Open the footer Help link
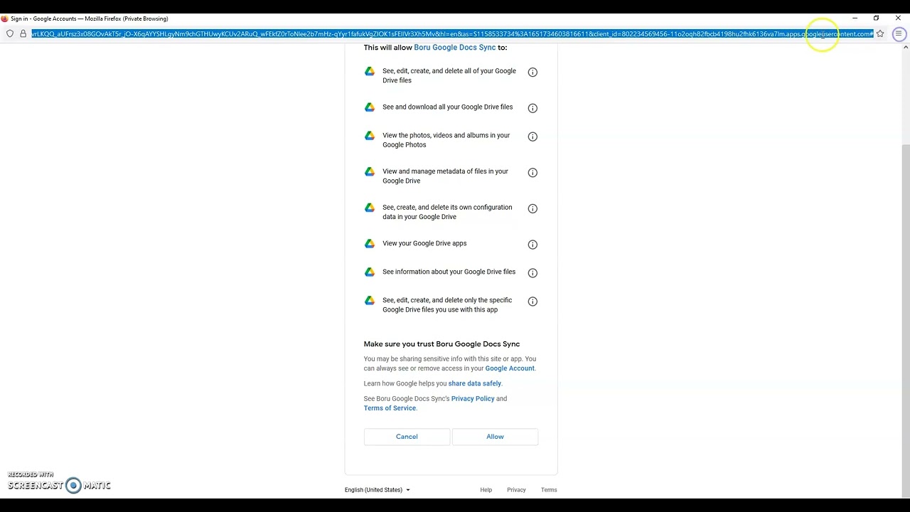 [x=486, y=490]
